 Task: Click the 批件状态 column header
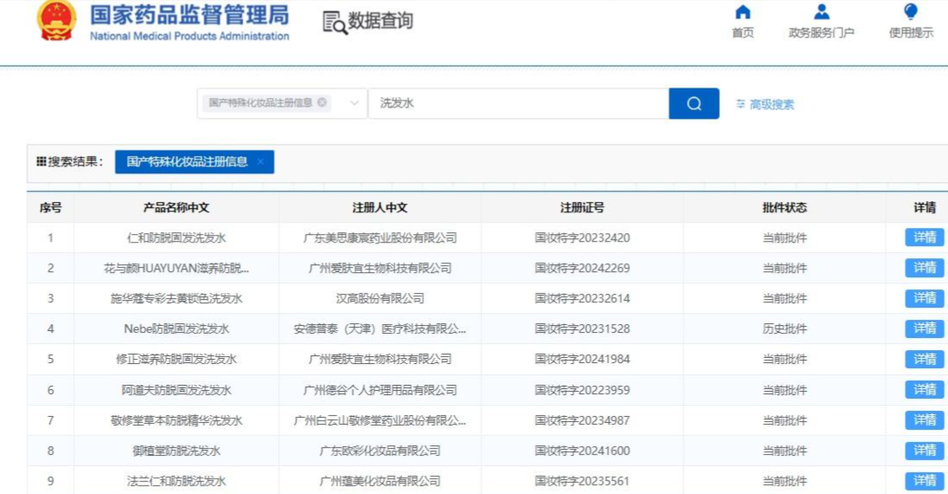click(785, 208)
